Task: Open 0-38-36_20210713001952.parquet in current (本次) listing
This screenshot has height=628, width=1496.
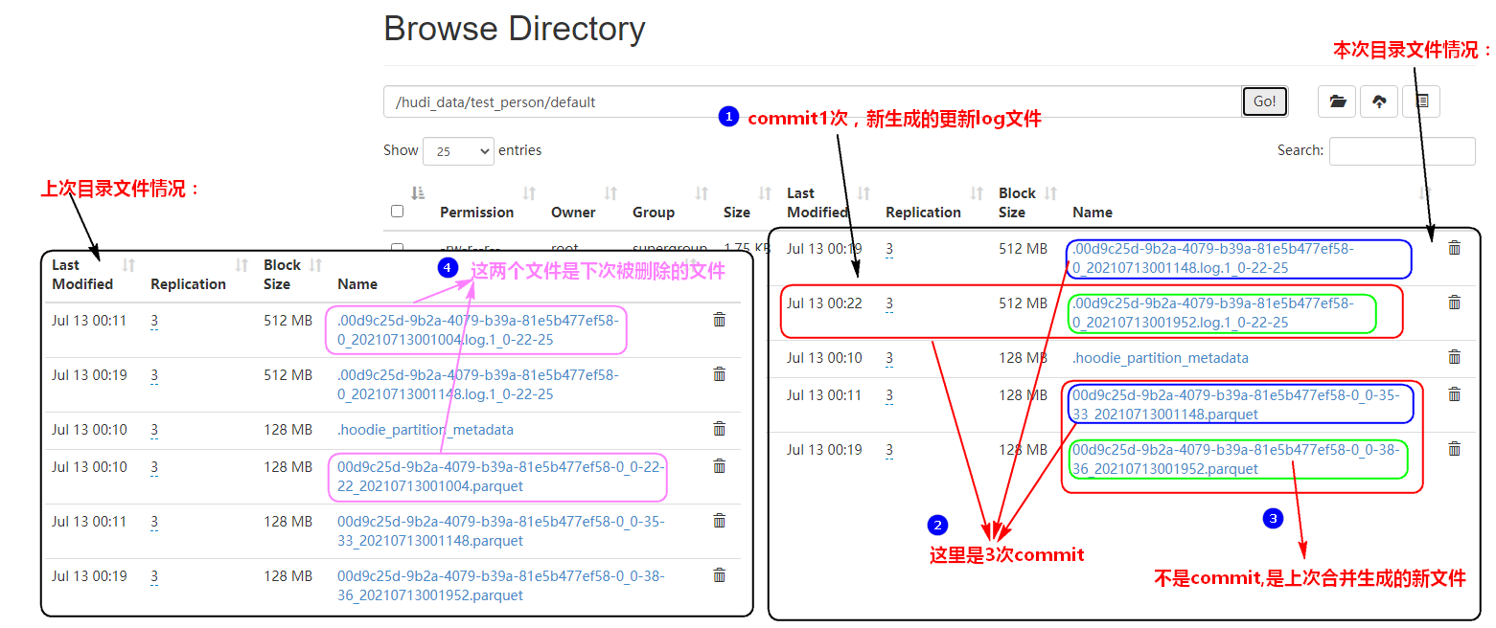Action: [1236, 460]
